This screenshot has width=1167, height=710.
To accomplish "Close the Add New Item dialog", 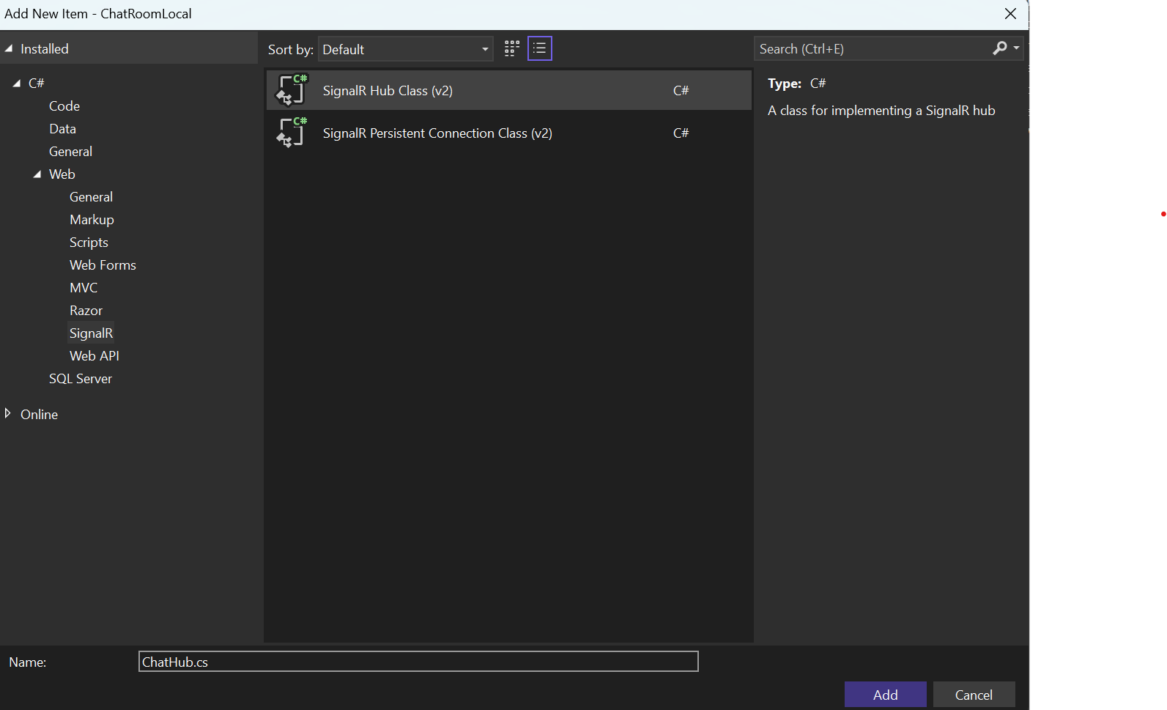I will (x=1010, y=14).
